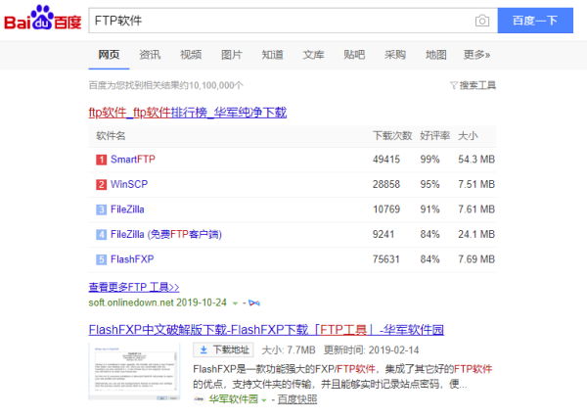587x418 pixels.
Task: Click the 华军软件园 source link
Action: click(x=233, y=399)
